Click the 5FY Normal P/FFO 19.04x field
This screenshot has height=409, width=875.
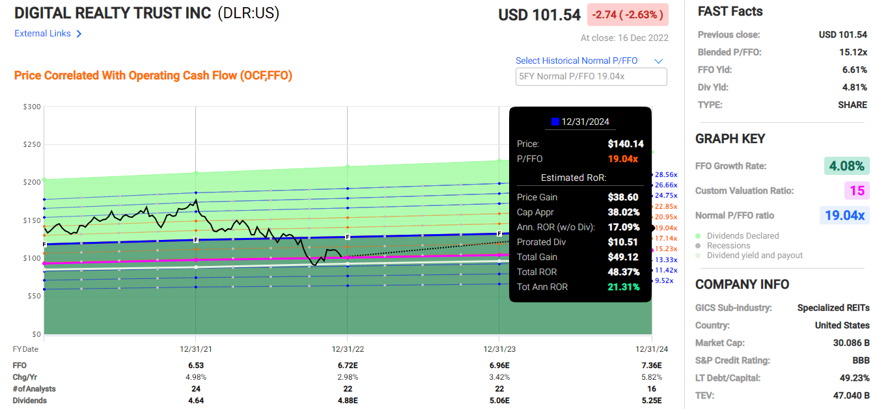coord(591,77)
